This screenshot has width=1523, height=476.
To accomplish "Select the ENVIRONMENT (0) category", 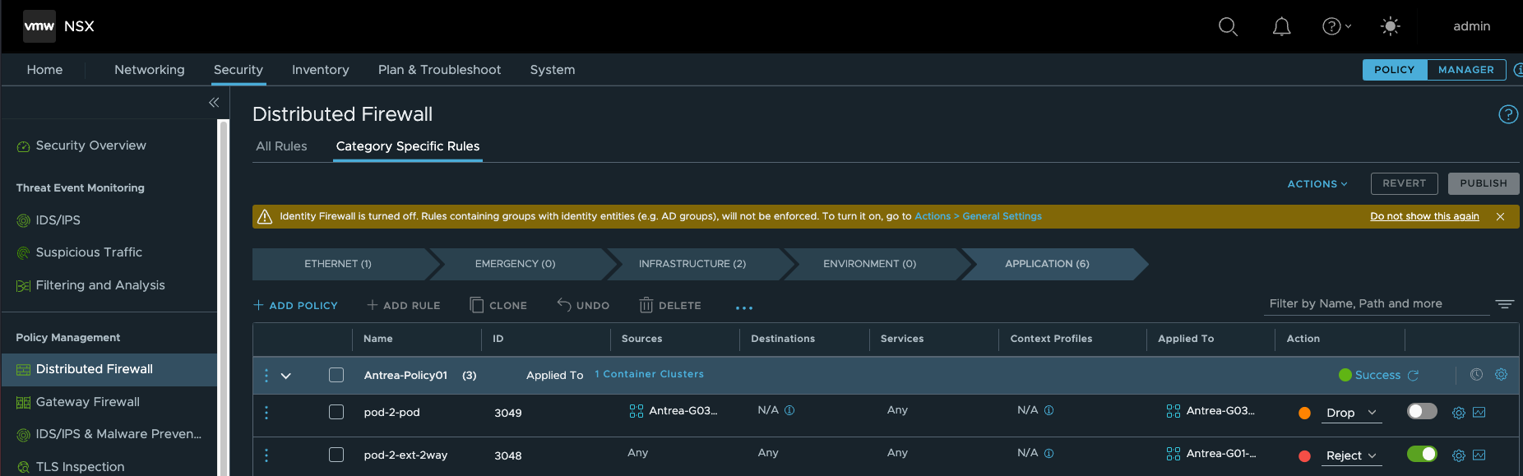I will (x=870, y=264).
